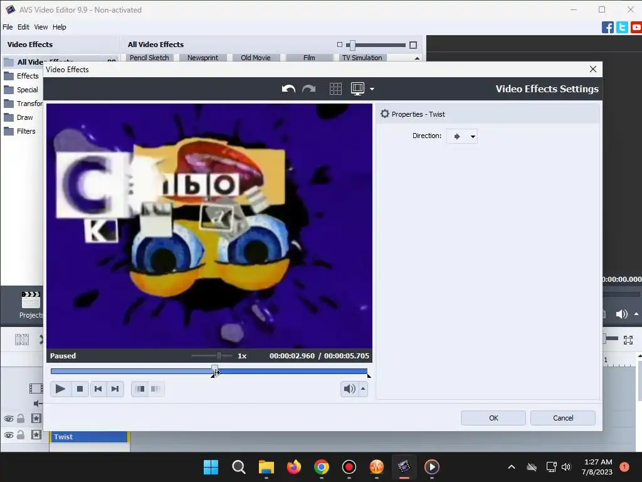Click the thumbnail size slider handle

tap(352, 45)
